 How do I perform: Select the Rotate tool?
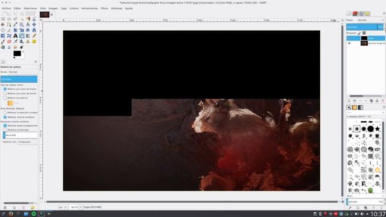pyautogui.click(x=15, y=30)
